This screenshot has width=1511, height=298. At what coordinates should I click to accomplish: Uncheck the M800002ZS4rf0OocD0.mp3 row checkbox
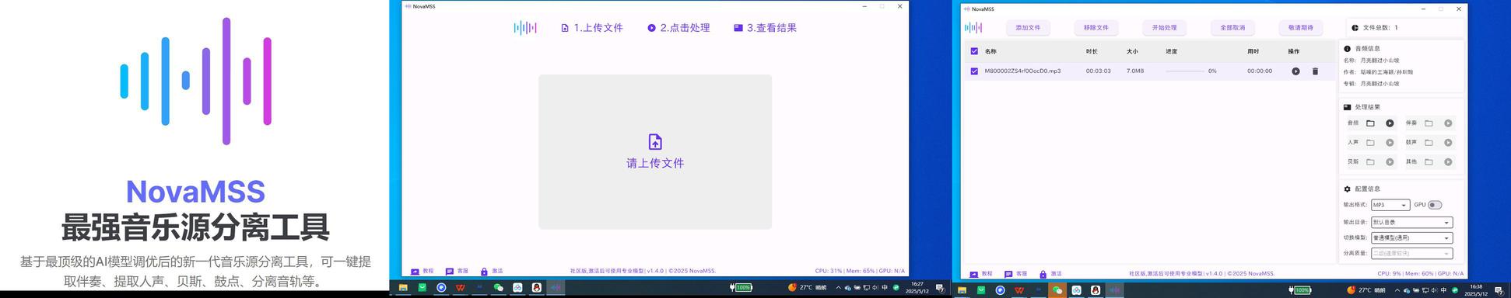tap(974, 71)
